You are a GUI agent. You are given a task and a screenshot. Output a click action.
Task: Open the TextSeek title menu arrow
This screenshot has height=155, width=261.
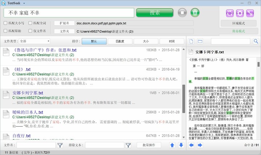(x=23, y=3)
